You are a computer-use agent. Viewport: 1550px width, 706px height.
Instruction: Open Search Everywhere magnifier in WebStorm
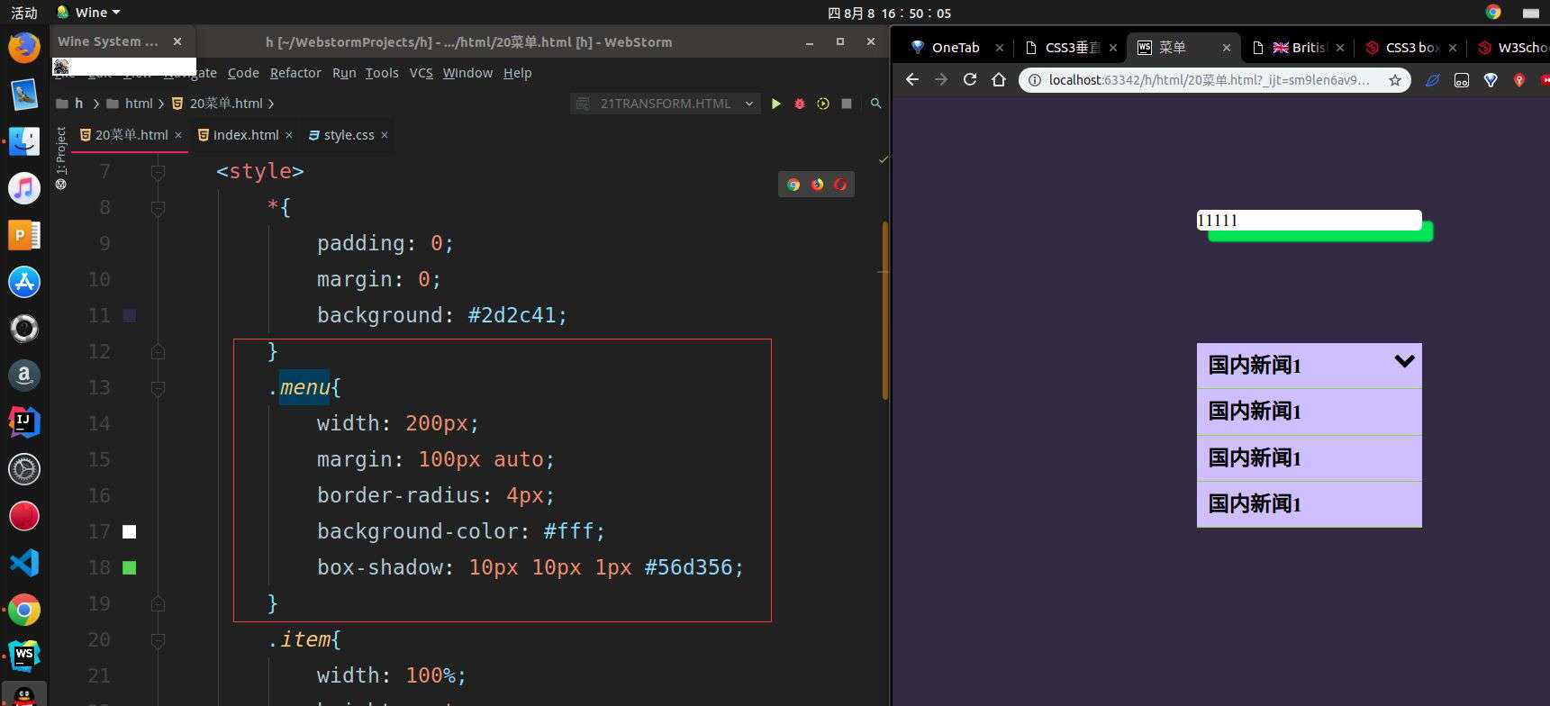[875, 104]
